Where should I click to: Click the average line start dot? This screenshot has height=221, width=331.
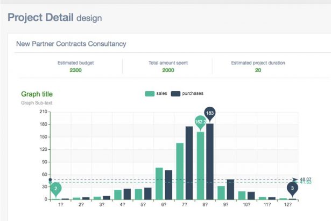tap(50, 180)
